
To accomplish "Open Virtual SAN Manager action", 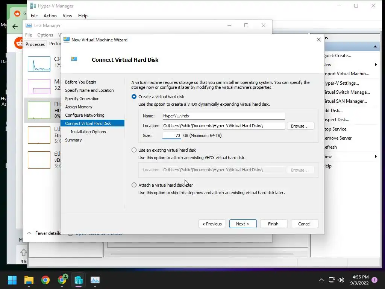I will pyautogui.click(x=346, y=101).
